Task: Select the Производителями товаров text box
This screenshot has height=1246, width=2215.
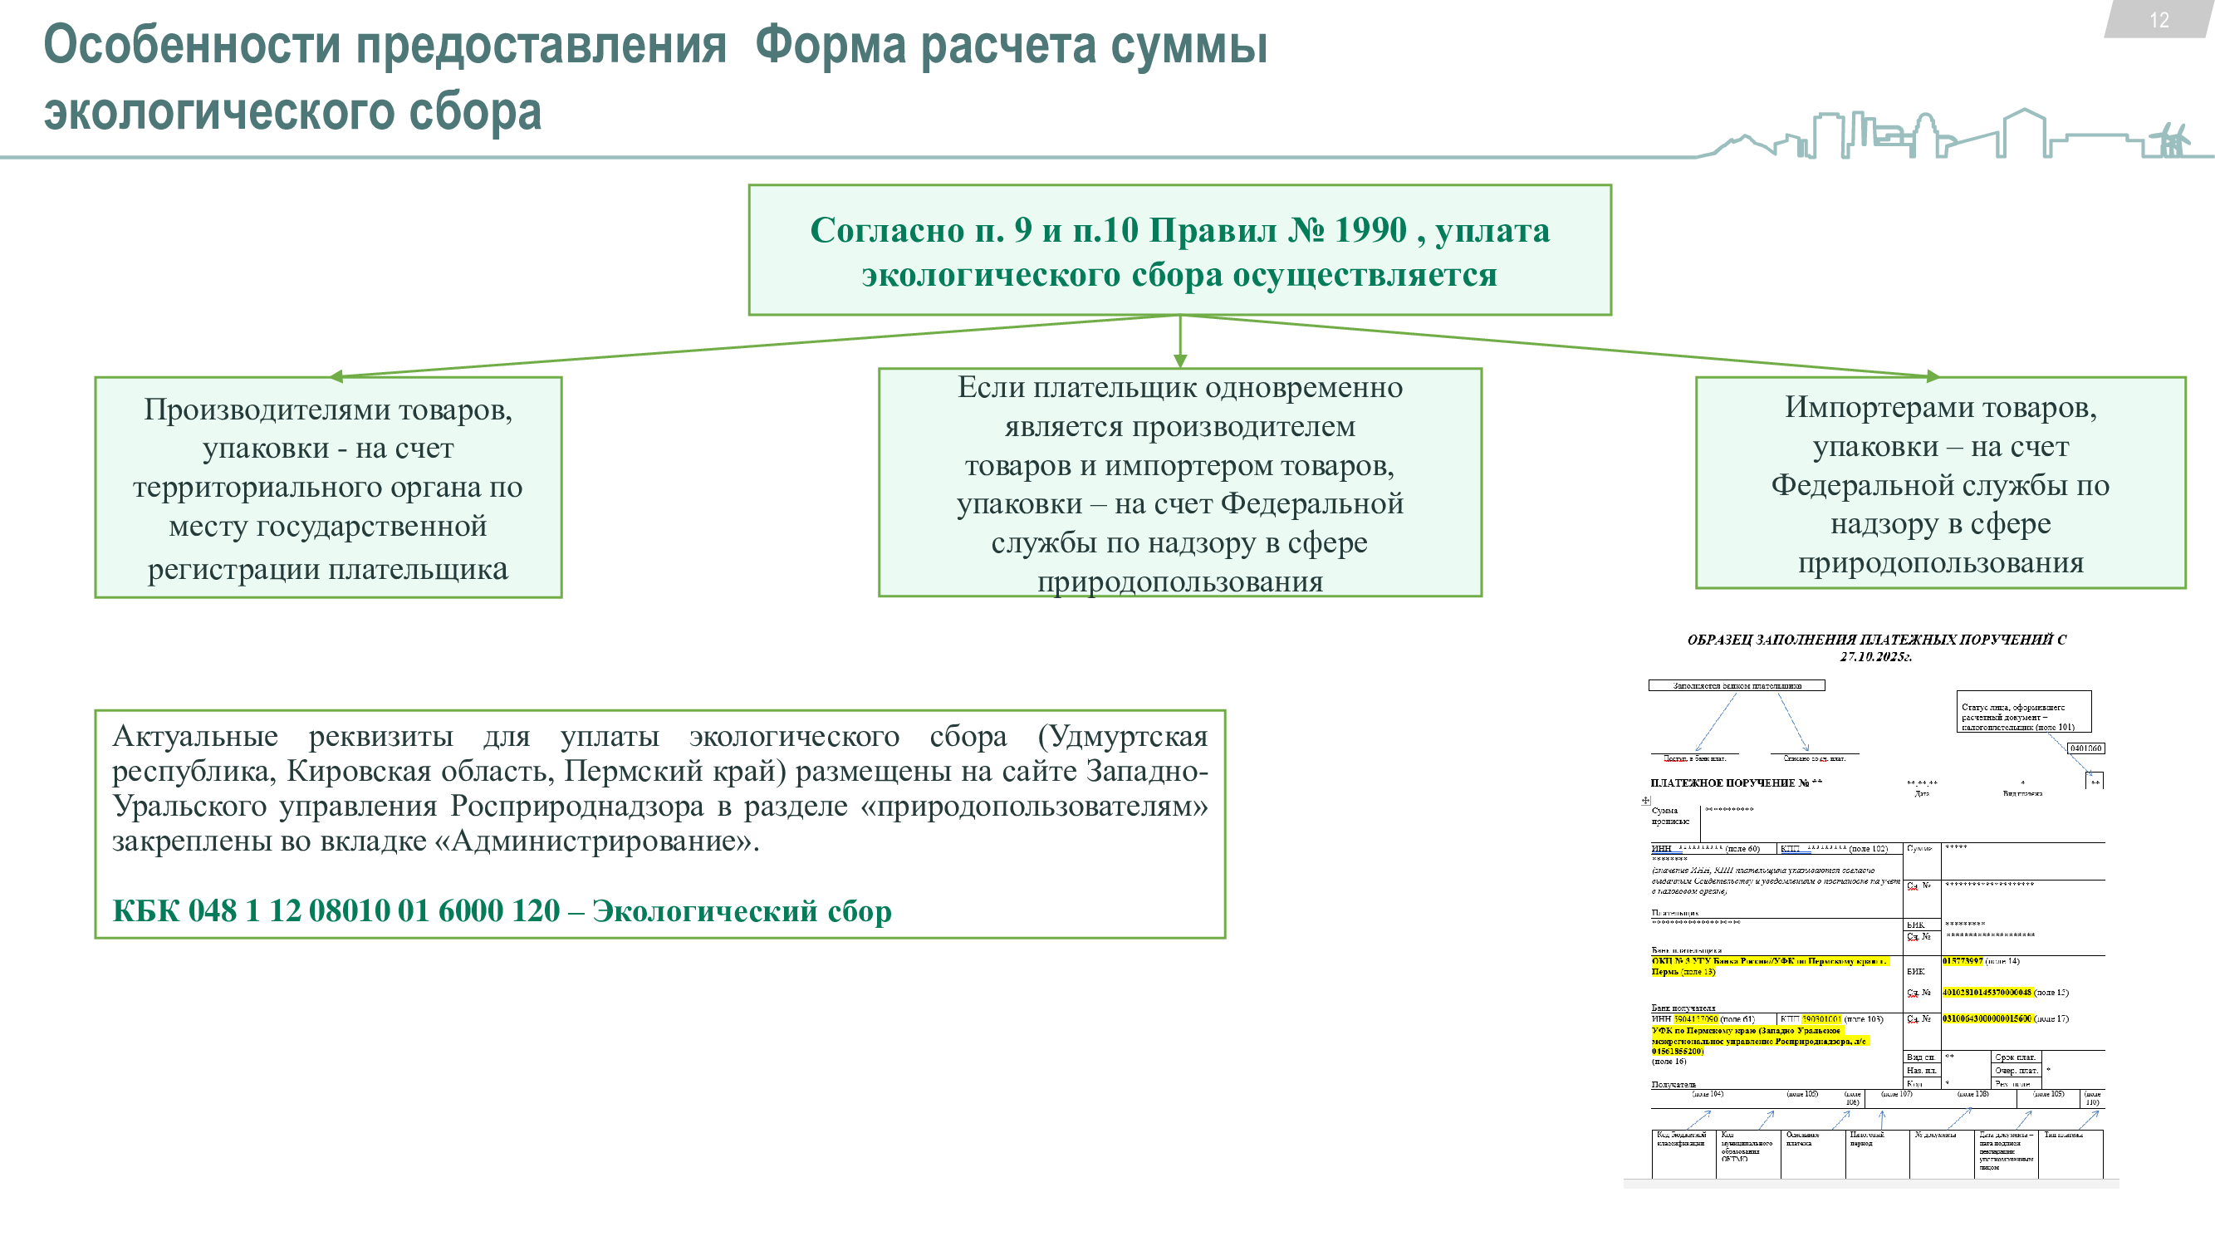Action: pos(327,488)
